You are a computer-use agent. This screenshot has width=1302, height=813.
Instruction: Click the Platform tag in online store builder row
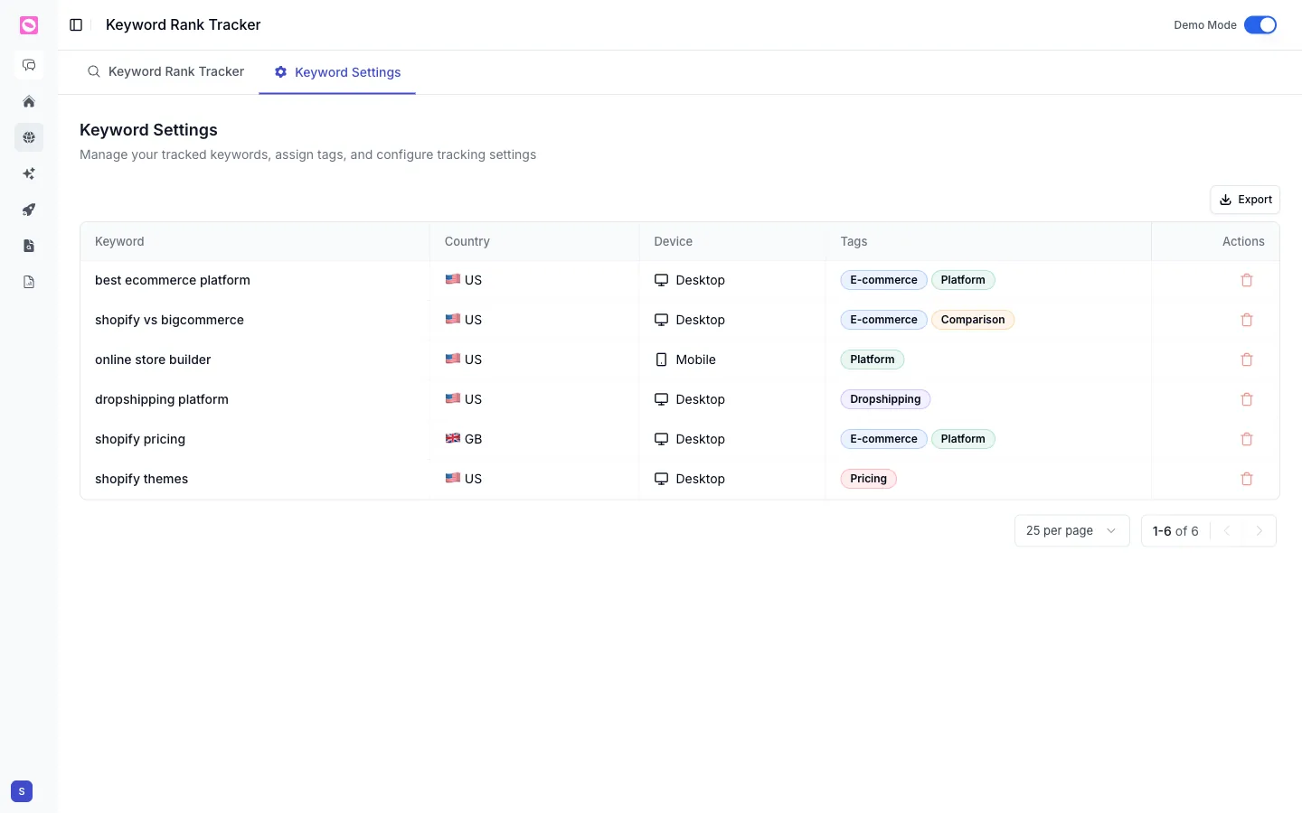(873, 360)
